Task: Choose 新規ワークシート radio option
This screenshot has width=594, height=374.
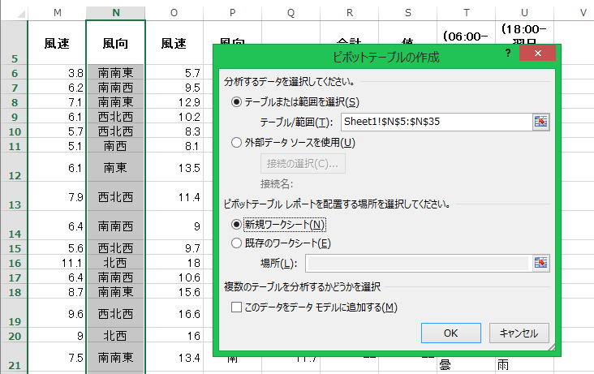Action: 237,224
